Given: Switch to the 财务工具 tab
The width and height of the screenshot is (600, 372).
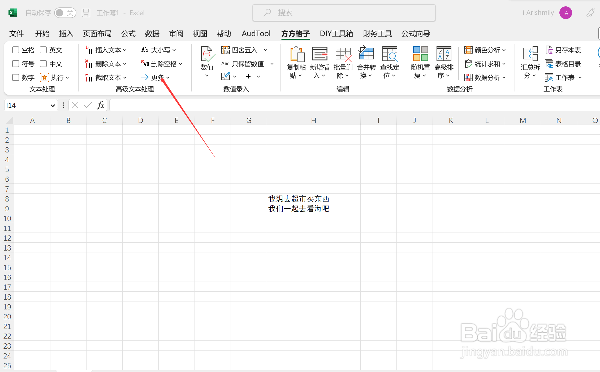Looking at the screenshot, I should 377,34.
